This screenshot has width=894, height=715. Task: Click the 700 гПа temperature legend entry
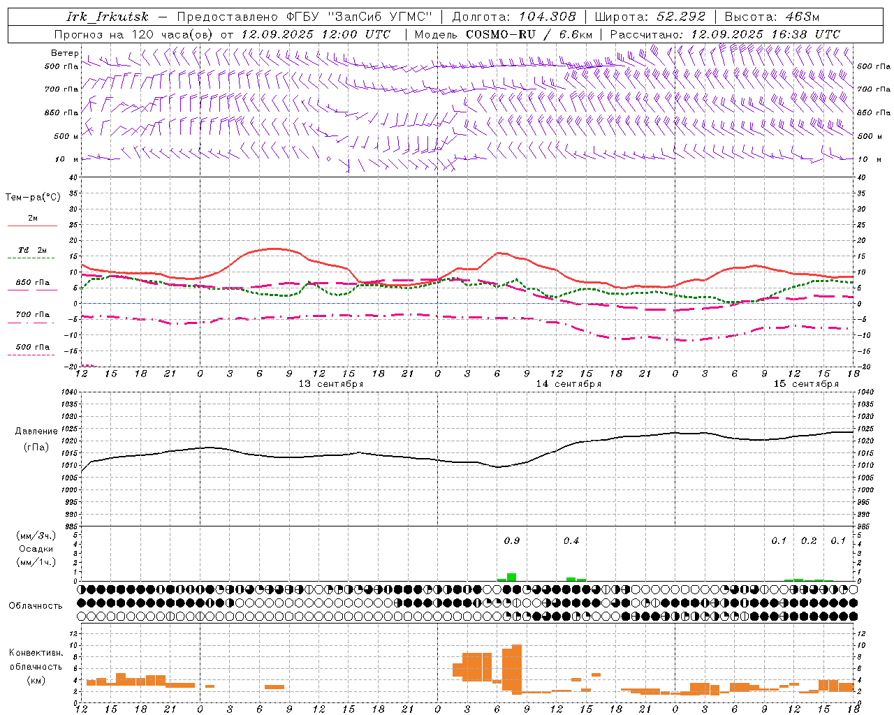[33, 315]
